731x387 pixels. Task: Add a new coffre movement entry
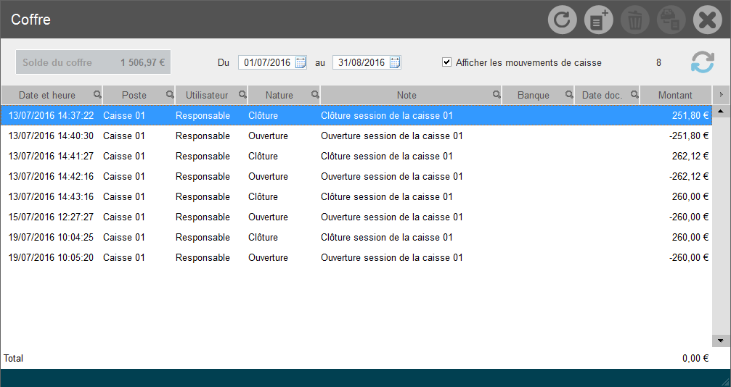tap(598, 20)
